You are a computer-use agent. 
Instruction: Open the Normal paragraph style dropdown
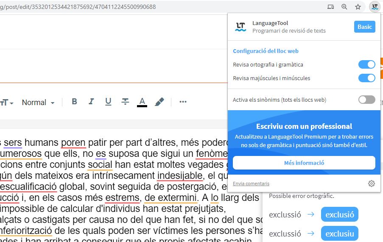38,103
